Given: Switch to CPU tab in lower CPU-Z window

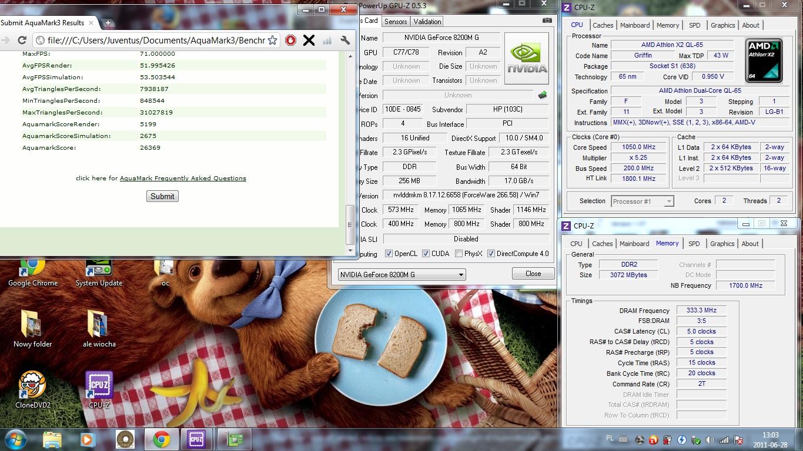Looking at the screenshot, I should [576, 244].
